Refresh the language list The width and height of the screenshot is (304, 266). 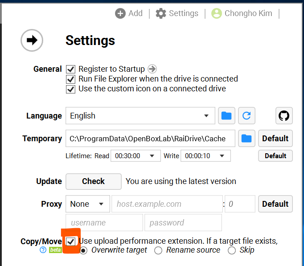[246, 116]
